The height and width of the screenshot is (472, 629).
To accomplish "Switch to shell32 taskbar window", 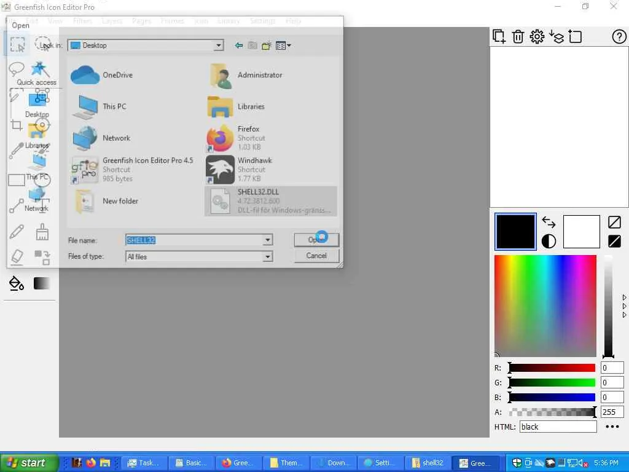I will coord(428,463).
